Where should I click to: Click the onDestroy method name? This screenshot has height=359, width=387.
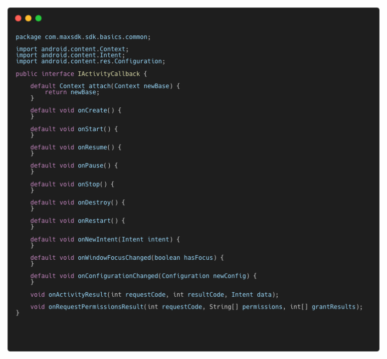(x=94, y=202)
